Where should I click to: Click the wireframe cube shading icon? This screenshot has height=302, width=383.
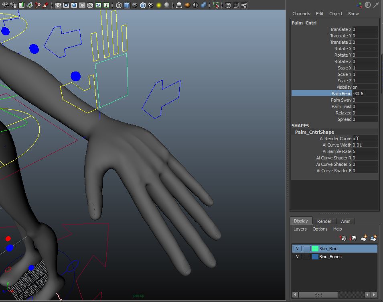pyautogui.click(x=119, y=5)
